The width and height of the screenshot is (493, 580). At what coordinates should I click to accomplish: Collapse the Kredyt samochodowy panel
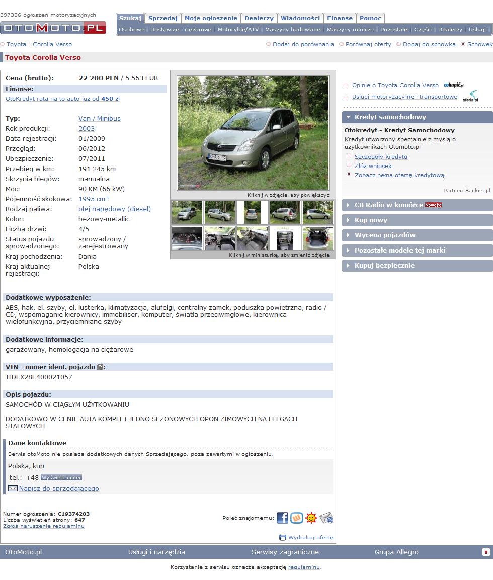click(x=418, y=117)
